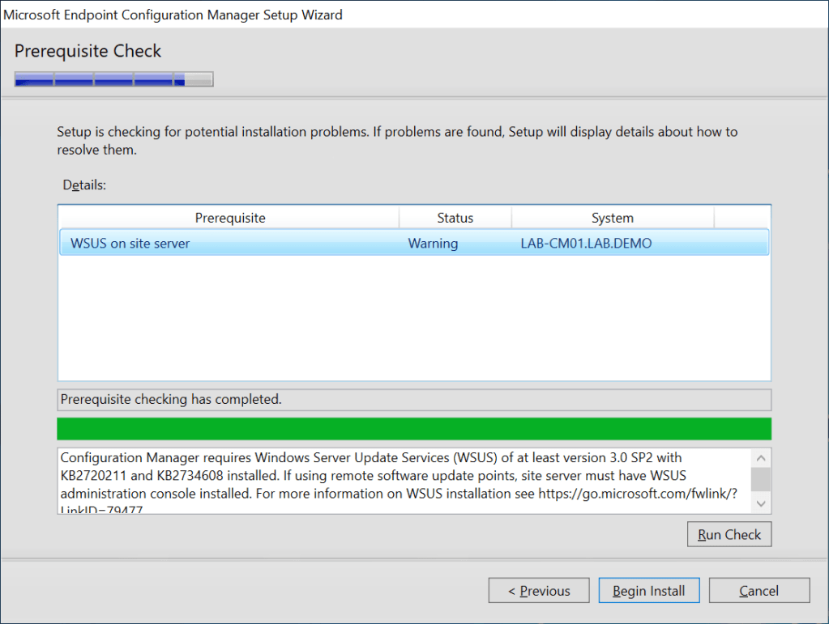
Task: Click the Setup Wizard title bar
Action: (x=405, y=15)
